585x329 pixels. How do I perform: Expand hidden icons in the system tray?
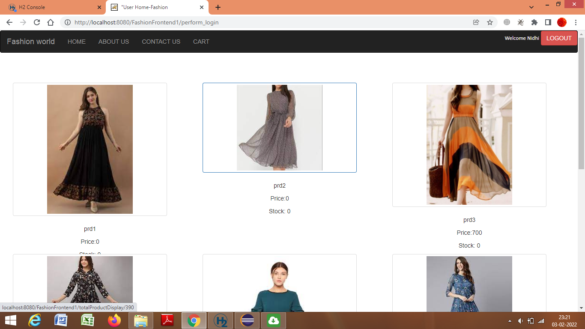click(510, 320)
